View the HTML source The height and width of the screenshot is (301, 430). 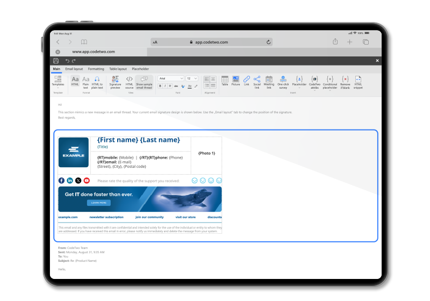click(129, 82)
